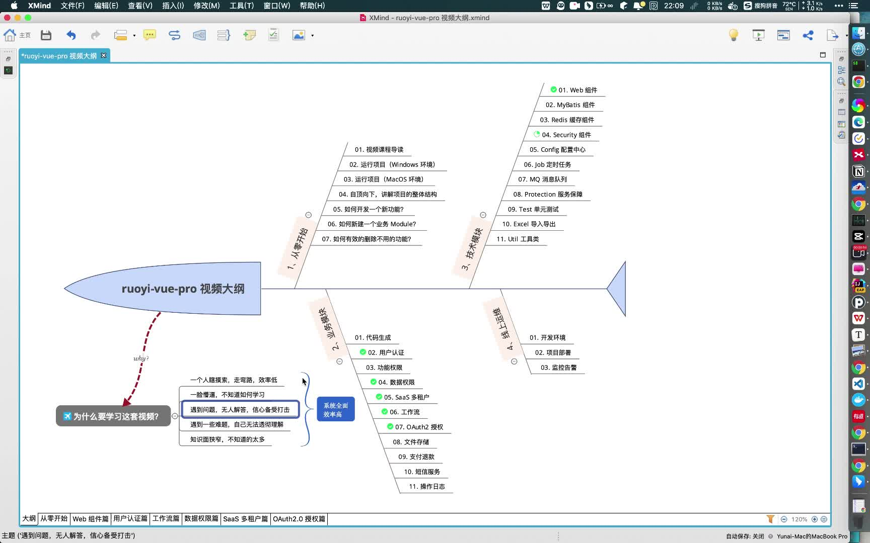
Task: Open Finder from the Dock
Action: pos(858,34)
